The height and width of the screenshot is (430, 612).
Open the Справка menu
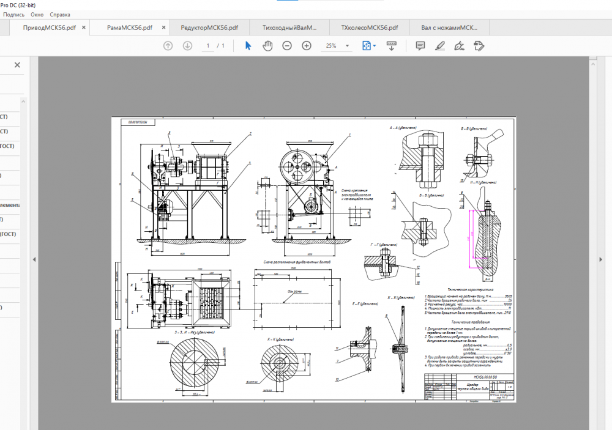59,14
